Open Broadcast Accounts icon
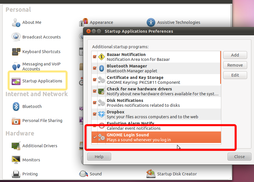 (x=16, y=37)
